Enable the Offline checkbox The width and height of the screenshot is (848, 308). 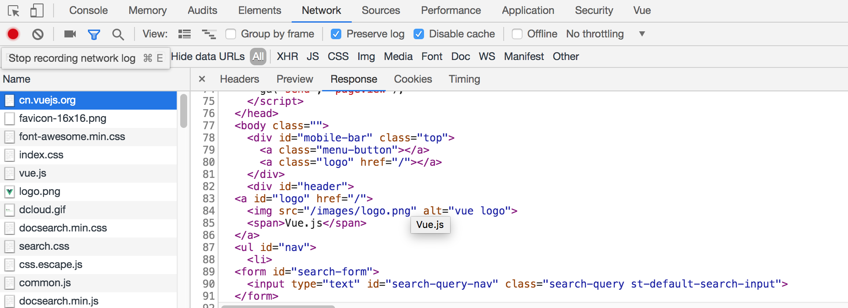coord(517,34)
